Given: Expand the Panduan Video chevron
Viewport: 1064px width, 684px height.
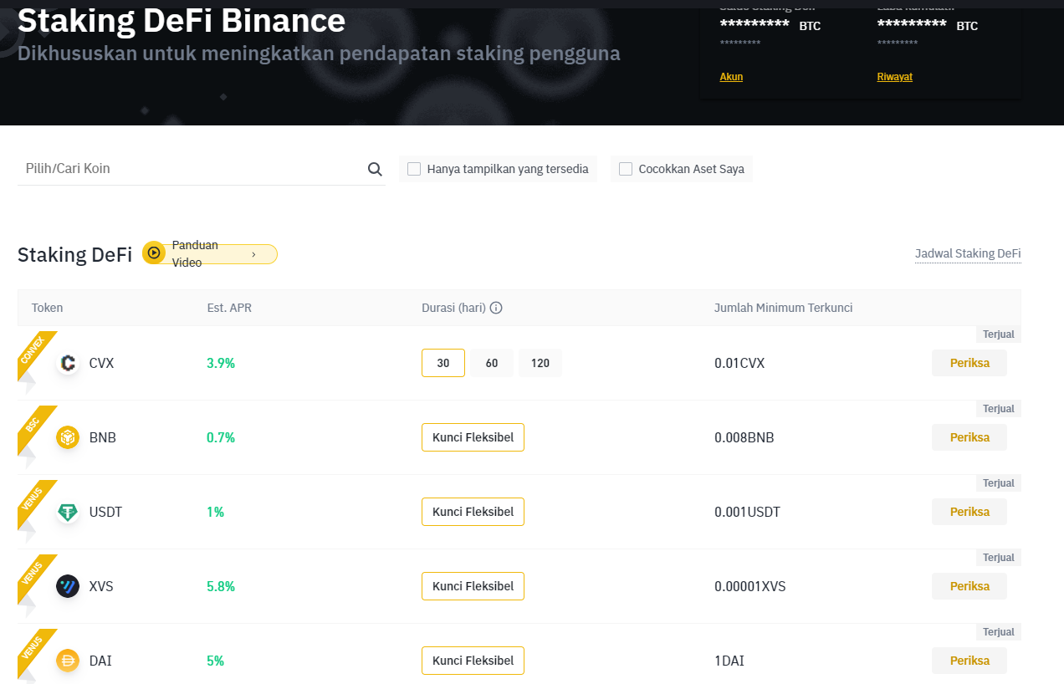Looking at the screenshot, I should point(253,254).
